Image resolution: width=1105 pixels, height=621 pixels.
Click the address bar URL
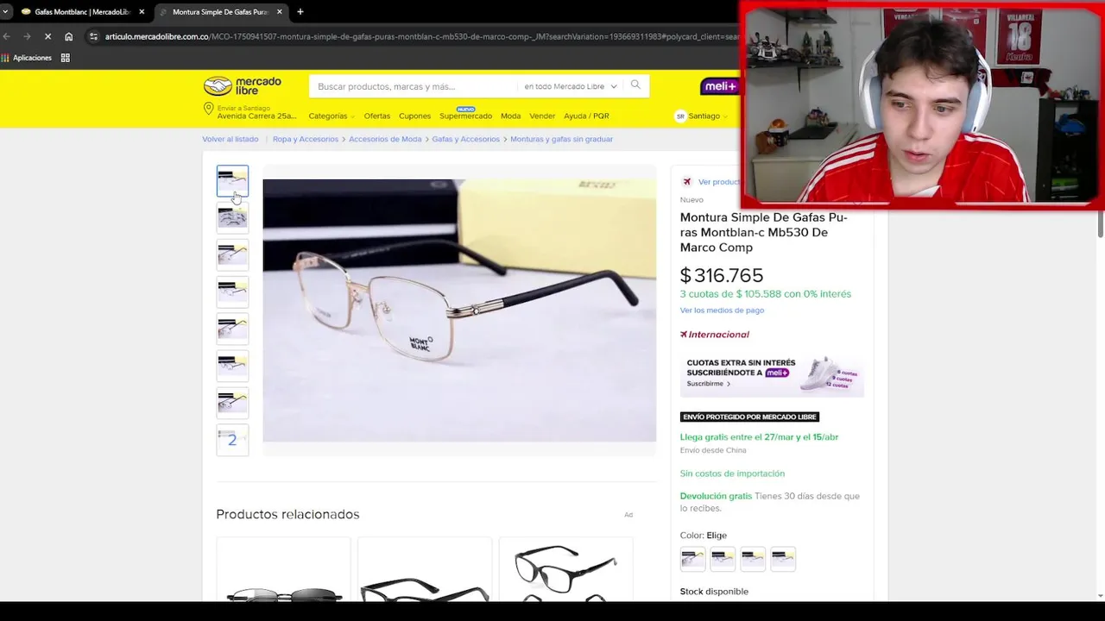pyautogui.click(x=421, y=36)
